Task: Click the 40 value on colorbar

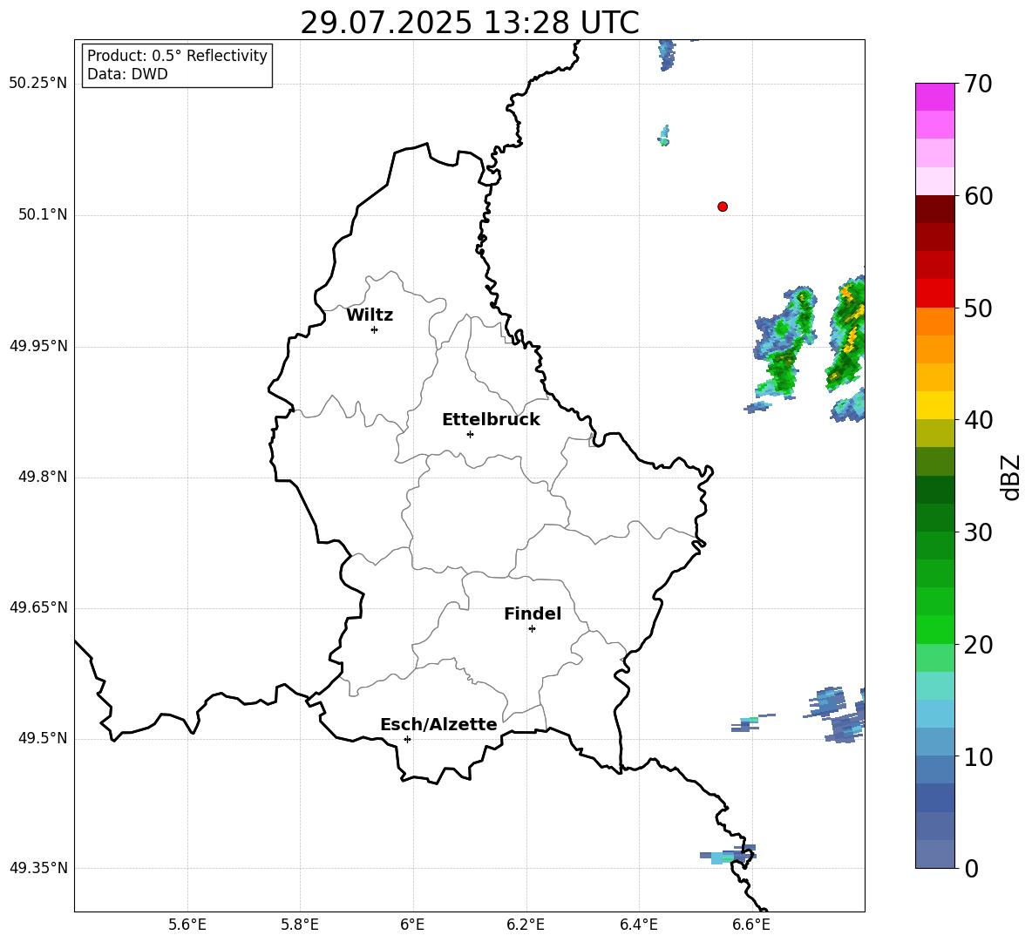Action: point(978,420)
